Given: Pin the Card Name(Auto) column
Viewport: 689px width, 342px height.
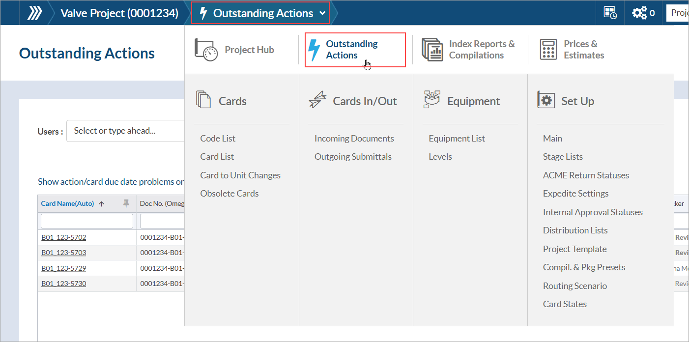Looking at the screenshot, I should [126, 203].
